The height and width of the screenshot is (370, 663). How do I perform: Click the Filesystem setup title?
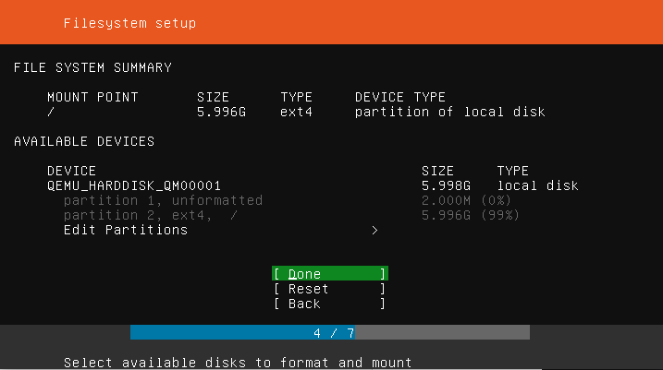[129, 23]
